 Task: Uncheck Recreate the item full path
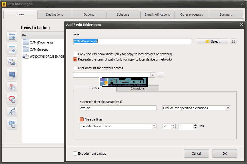click(x=75, y=59)
